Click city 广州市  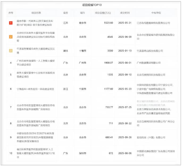pyautogui.click(x=82, y=63)
